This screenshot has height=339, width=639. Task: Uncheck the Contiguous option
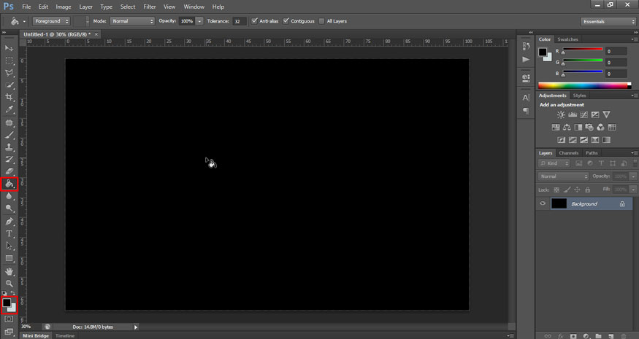coord(286,21)
